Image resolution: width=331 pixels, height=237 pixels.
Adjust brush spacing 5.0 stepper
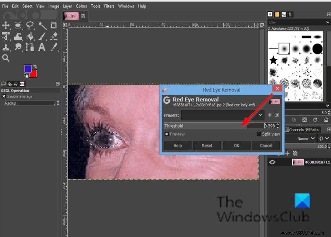[x=329, y=113]
